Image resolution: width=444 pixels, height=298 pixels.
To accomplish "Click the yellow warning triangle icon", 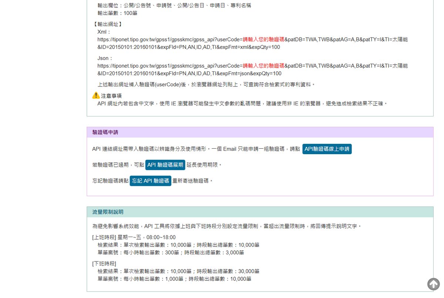I will (x=96, y=95).
